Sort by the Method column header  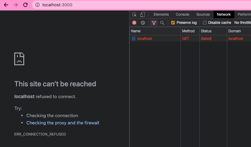190,31
